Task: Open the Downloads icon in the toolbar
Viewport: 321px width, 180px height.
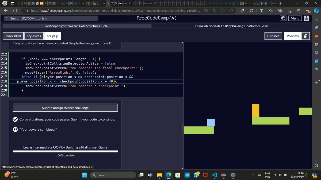Action: [x=289, y=11]
